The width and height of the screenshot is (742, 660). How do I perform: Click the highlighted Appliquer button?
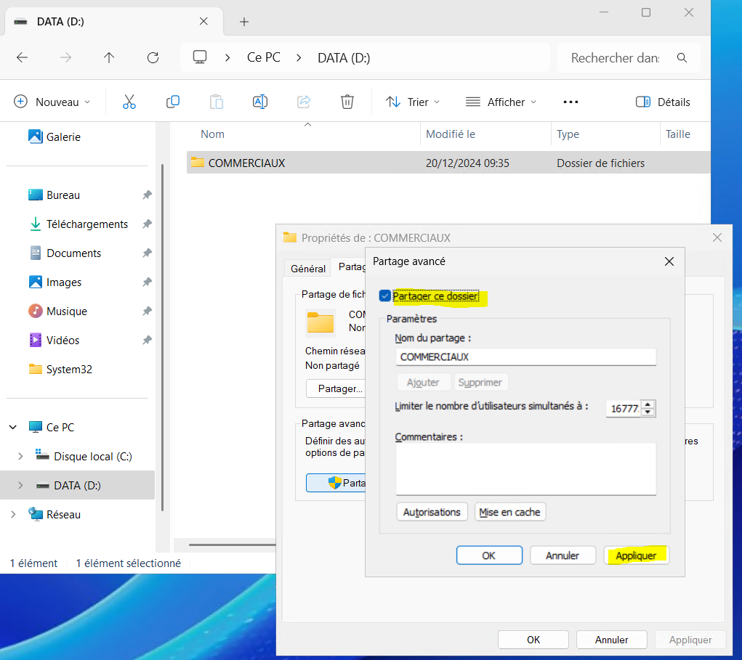(636, 555)
